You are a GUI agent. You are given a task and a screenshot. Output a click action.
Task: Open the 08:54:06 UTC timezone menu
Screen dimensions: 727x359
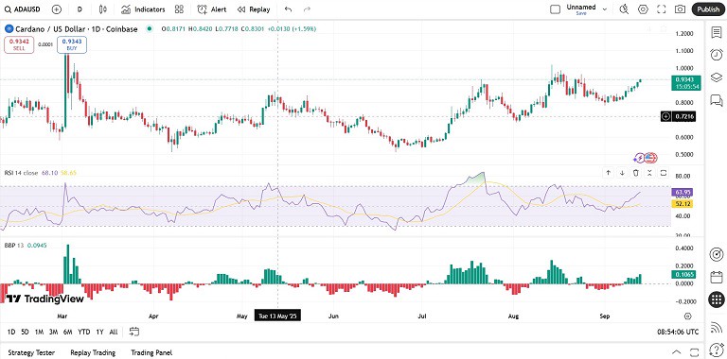pos(678,332)
